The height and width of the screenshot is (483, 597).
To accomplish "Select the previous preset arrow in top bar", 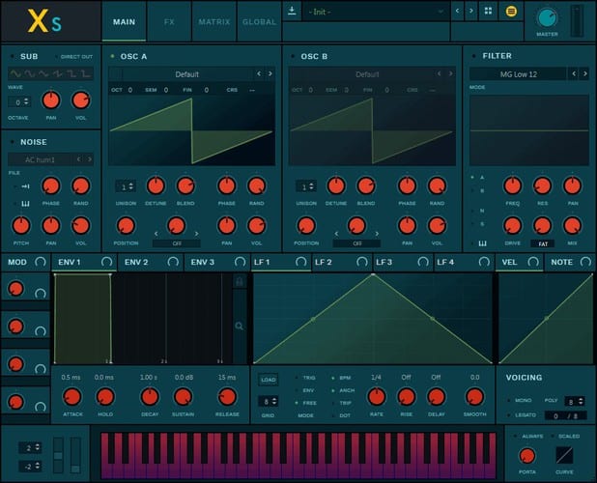I will point(457,12).
